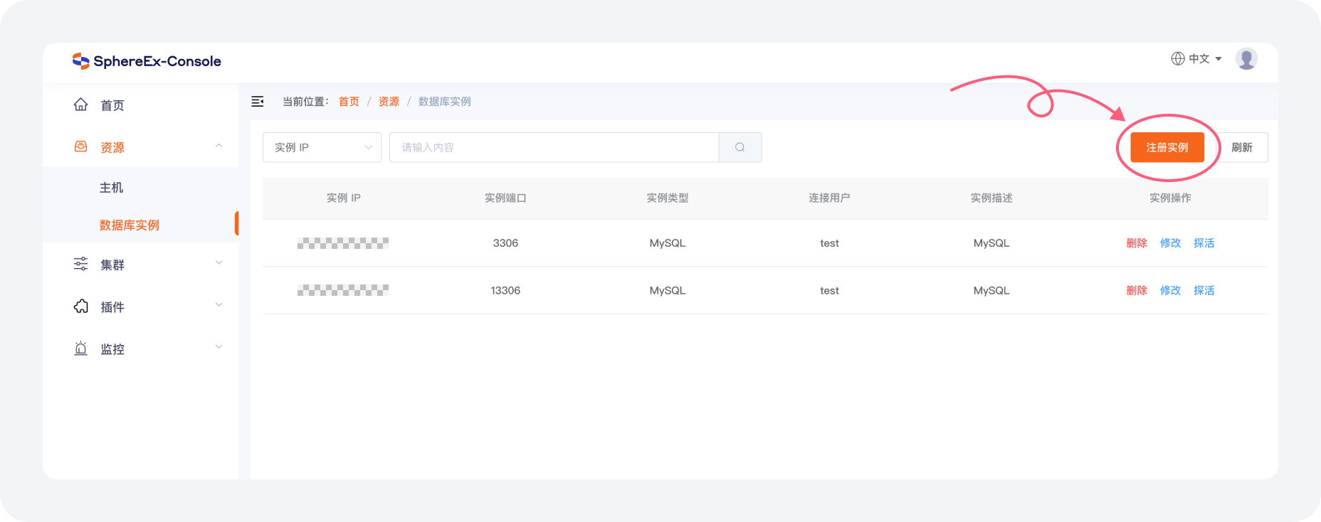Click the home icon beside 首页

[81, 105]
